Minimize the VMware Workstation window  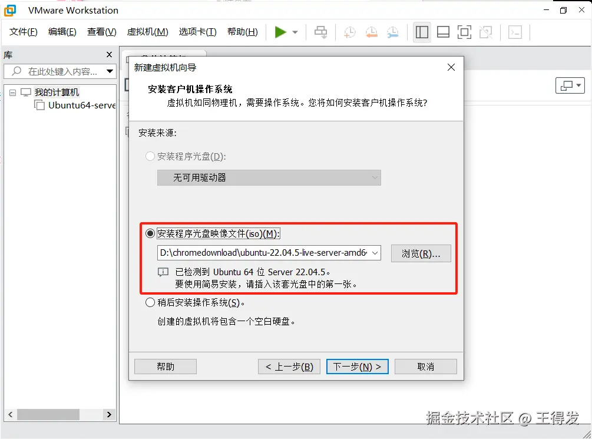click(546, 10)
